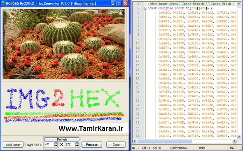Increase the width value with up arrow
The height and width of the screenshot is (151, 243).
pos(56,144)
